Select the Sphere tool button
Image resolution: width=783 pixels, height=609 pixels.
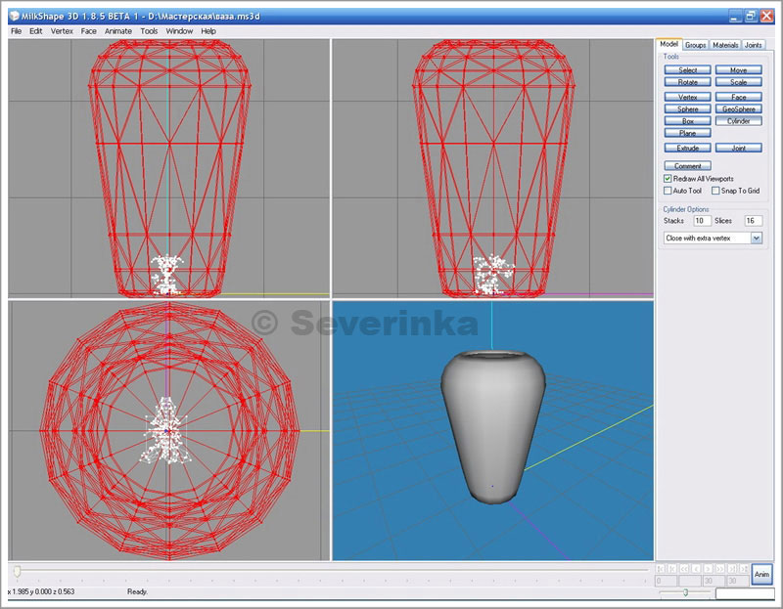688,109
